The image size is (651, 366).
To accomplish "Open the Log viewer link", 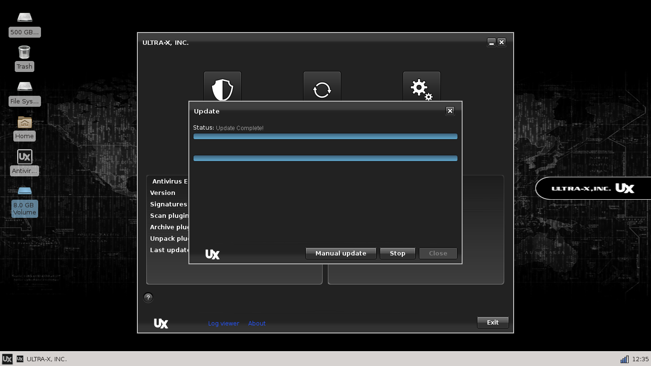I will (224, 324).
